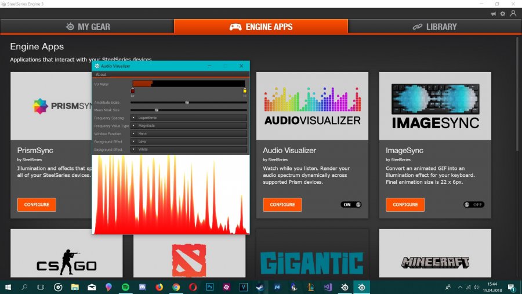Click the 'ImageSync' card title text

[404, 150]
